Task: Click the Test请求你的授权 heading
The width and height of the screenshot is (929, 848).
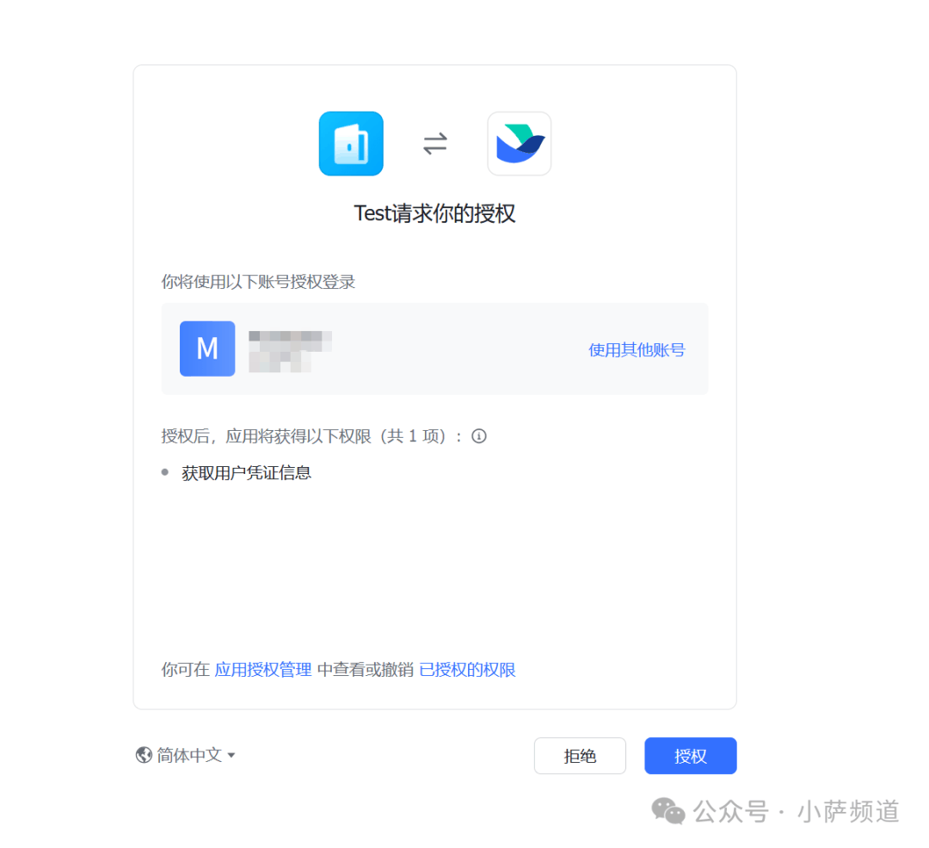Action: pos(435,213)
